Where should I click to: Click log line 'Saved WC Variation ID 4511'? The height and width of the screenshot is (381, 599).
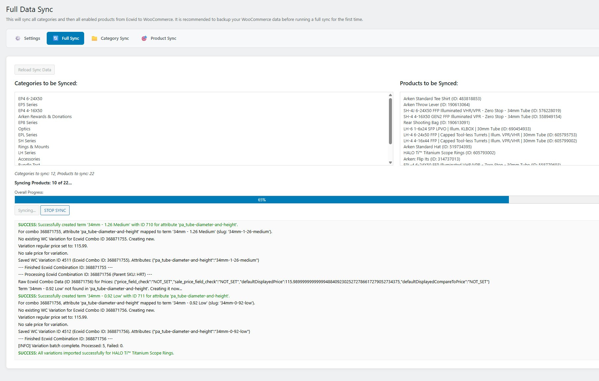138,260
